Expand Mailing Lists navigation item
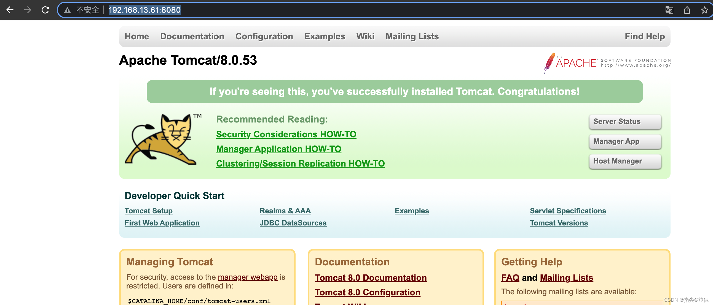This screenshot has width=713, height=305. pos(411,36)
